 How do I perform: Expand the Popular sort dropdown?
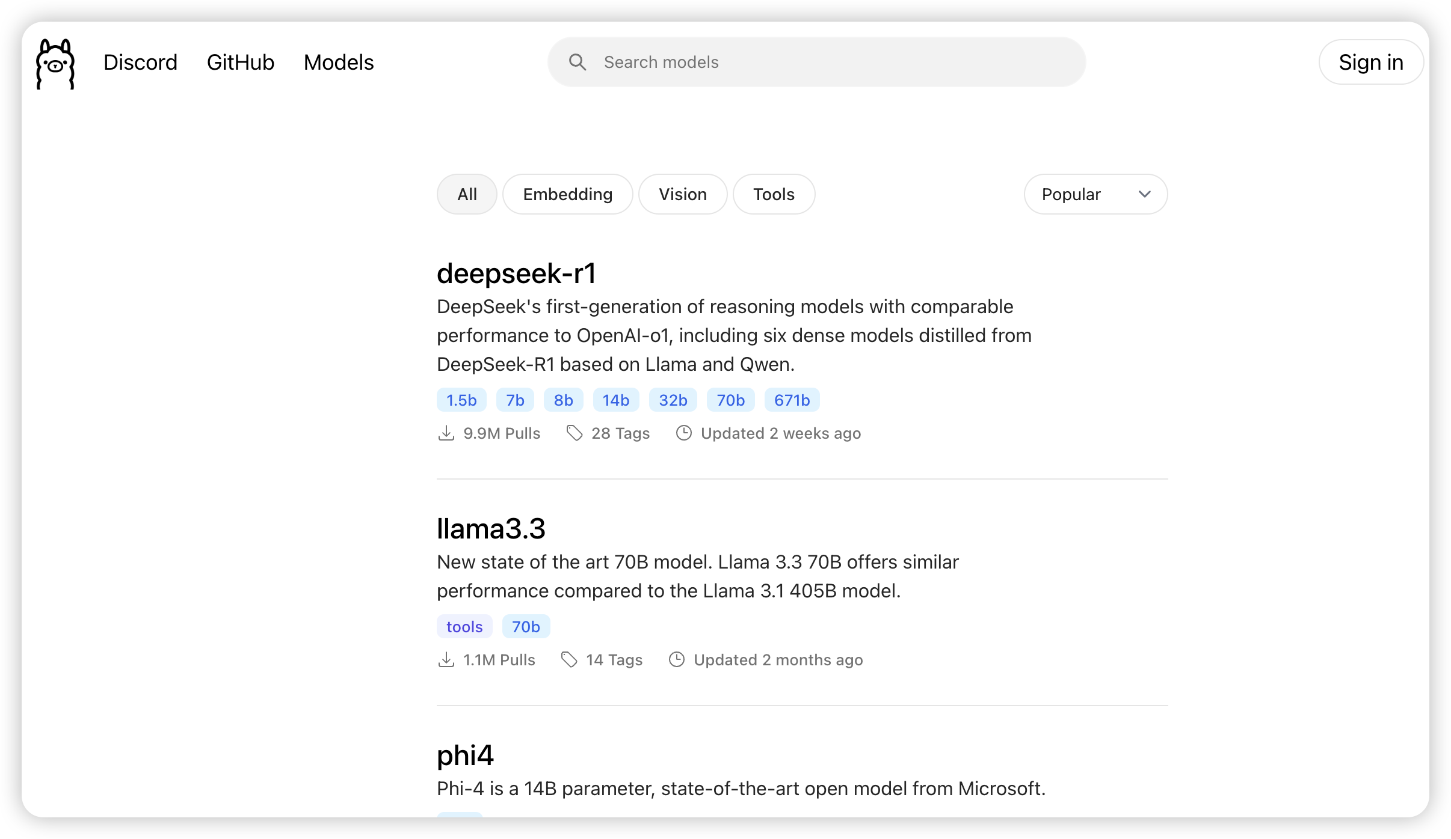pos(1095,194)
